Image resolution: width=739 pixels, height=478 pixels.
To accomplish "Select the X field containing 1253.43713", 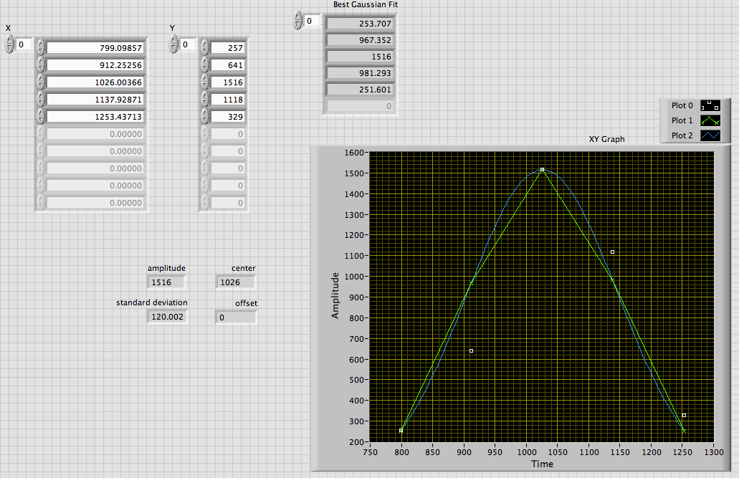I will [95, 116].
